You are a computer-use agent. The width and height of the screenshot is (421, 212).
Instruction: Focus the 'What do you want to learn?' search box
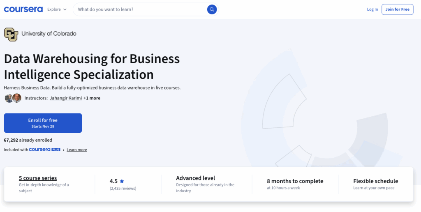coord(140,9)
